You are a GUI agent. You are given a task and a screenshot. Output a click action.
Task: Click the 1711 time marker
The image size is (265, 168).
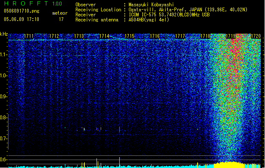(29, 36)
